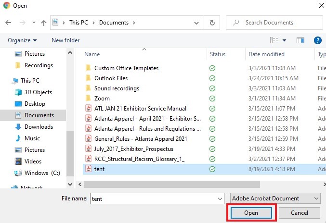Click the sync status icon for Zoom
Screen dimensions: 326x223
(212, 99)
